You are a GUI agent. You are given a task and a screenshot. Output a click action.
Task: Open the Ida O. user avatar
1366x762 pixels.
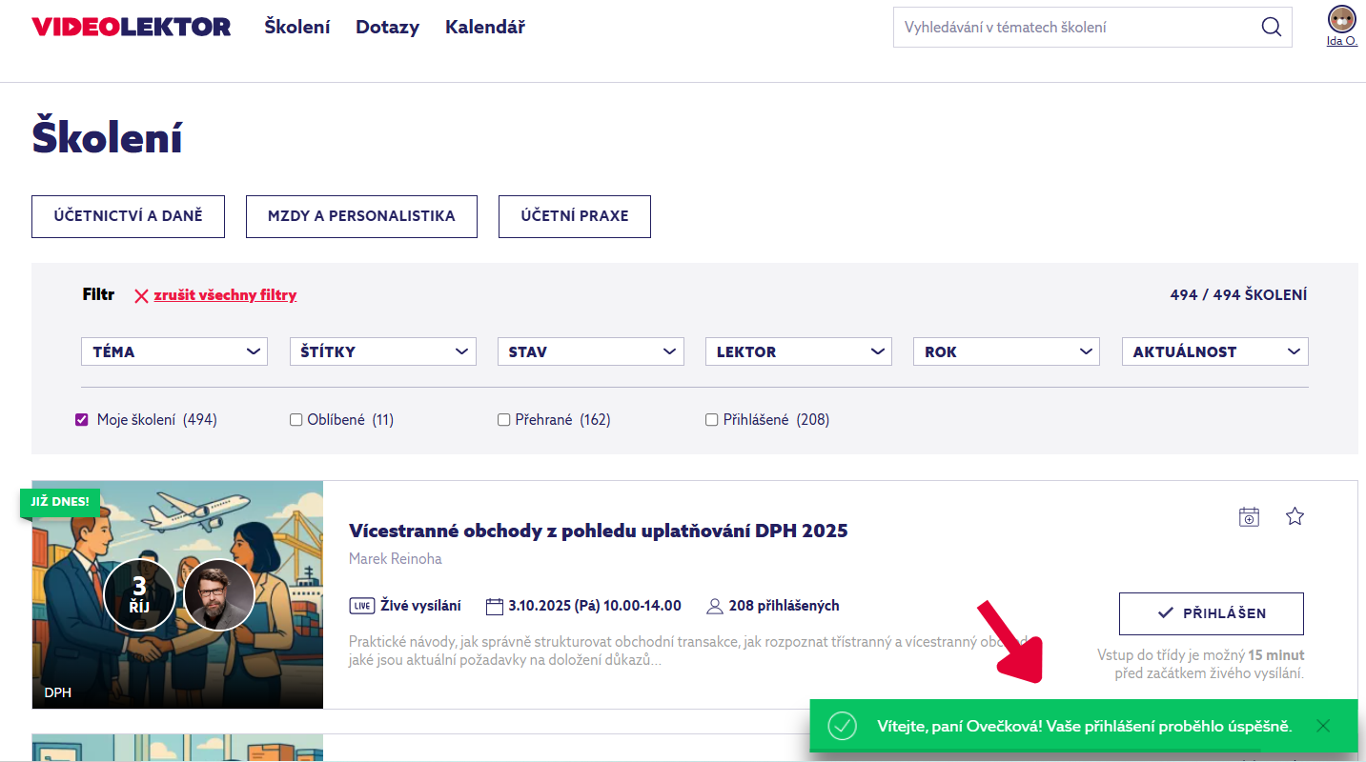tap(1341, 19)
